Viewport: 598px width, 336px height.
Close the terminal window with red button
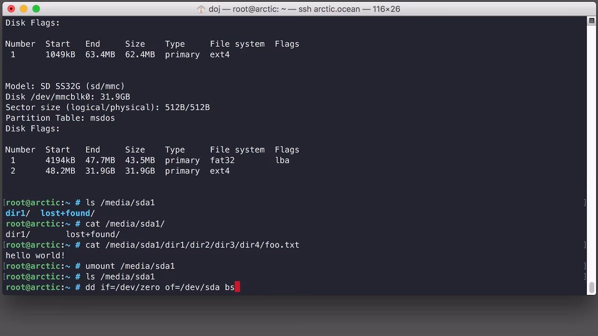(x=12, y=9)
